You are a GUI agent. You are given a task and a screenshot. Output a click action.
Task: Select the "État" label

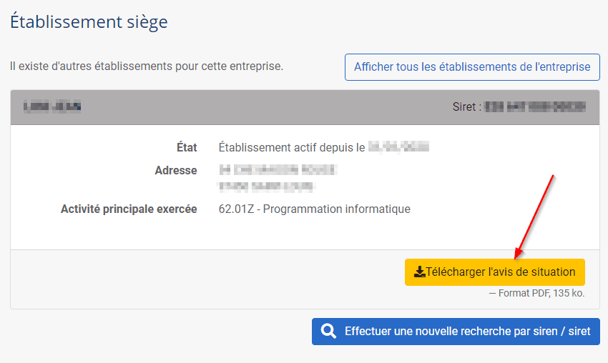[186, 148]
